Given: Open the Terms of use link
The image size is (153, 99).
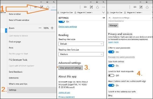Looking at the screenshot, I should (x=64, y=93).
